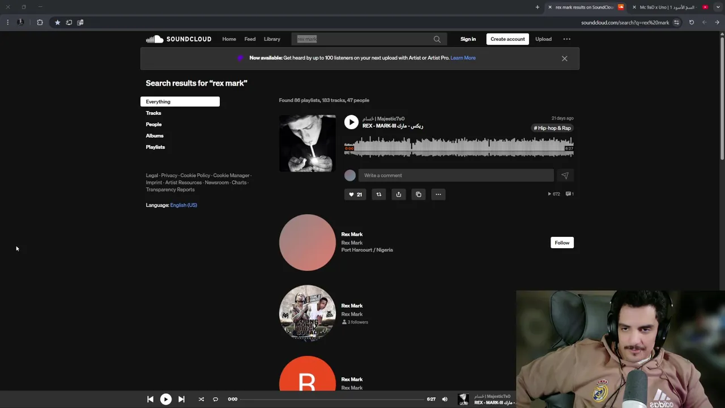This screenshot has width=725, height=408.
Task: Open the Upload page
Action: [x=543, y=39]
